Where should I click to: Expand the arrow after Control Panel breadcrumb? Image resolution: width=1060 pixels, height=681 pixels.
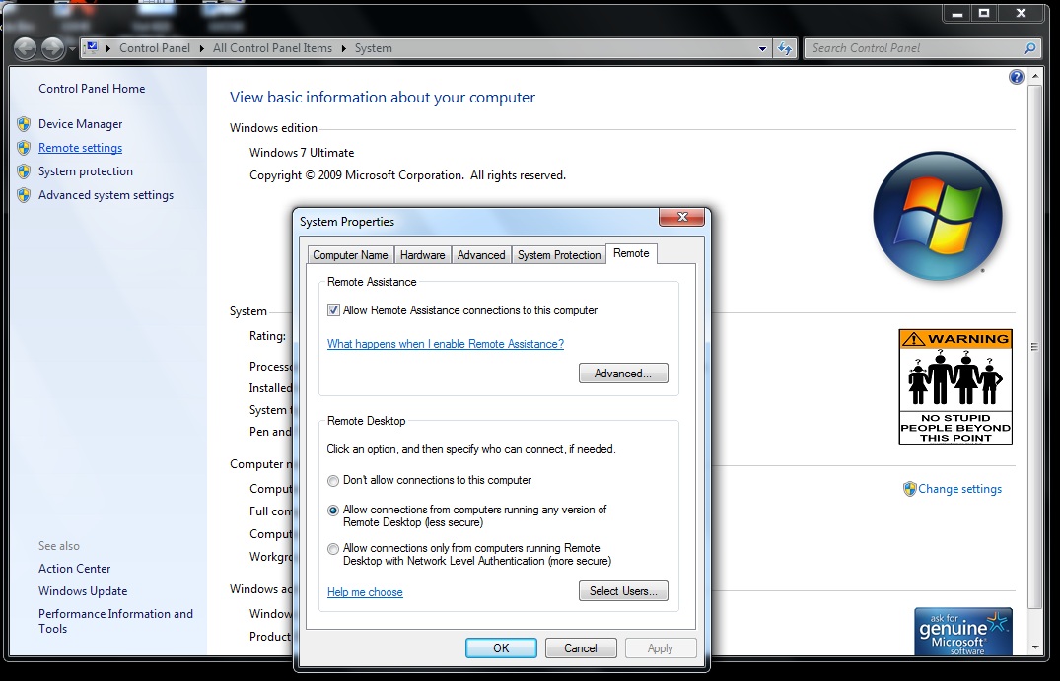click(x=201, y=48)
